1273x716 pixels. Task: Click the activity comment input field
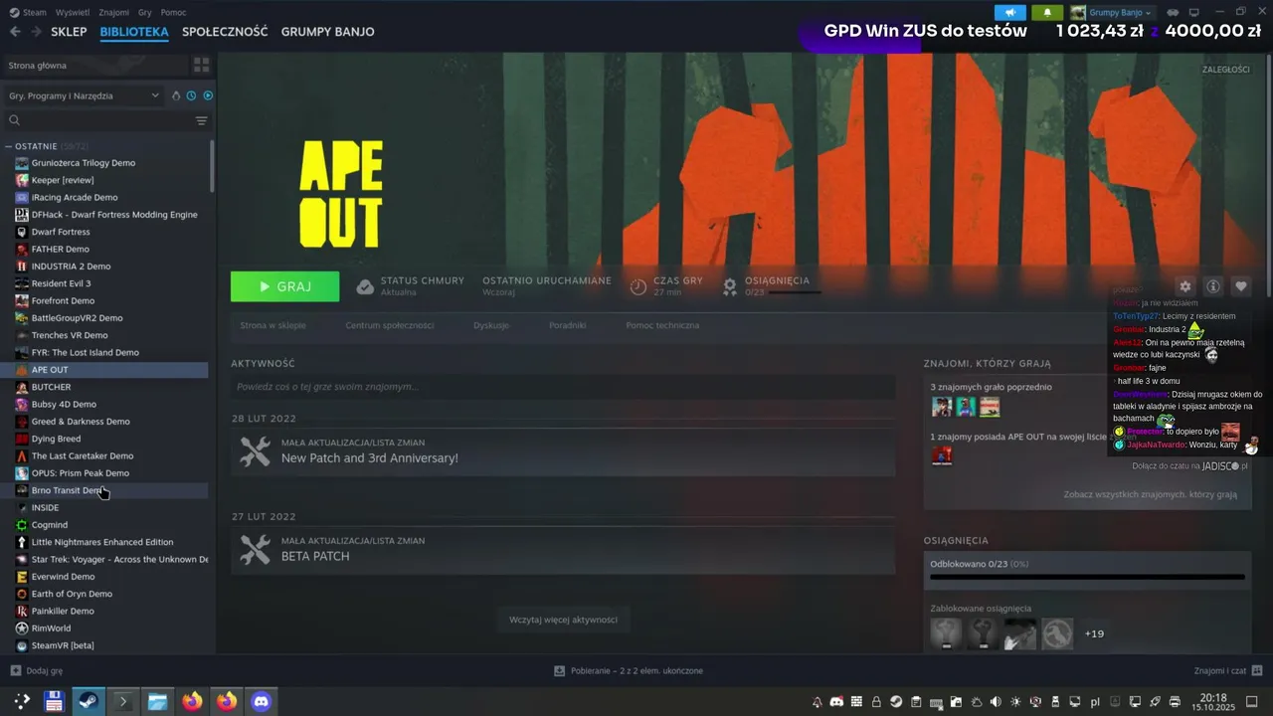tap(563, 386)
